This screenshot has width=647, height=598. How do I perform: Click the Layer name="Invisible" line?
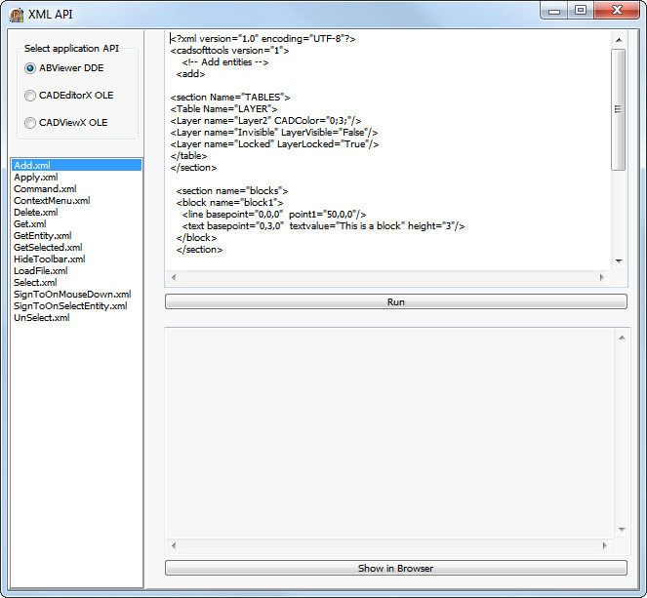(x=274, y=133)
